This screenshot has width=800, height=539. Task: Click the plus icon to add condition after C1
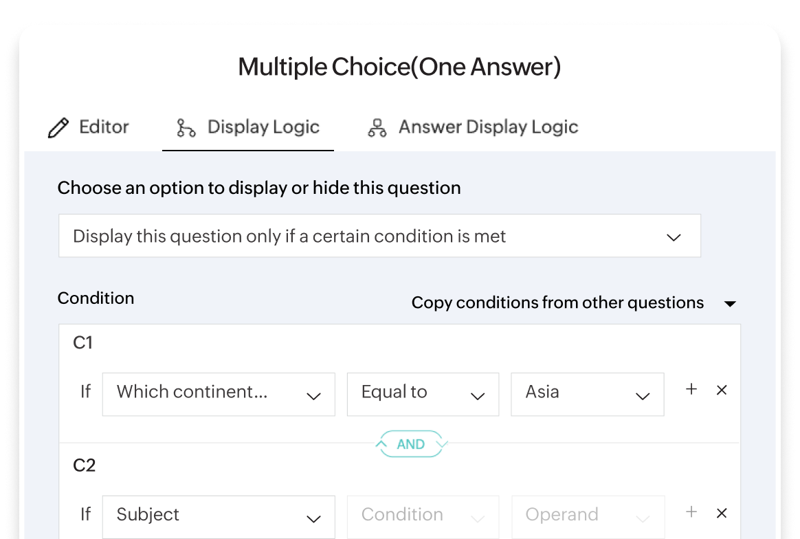[691, 389]
